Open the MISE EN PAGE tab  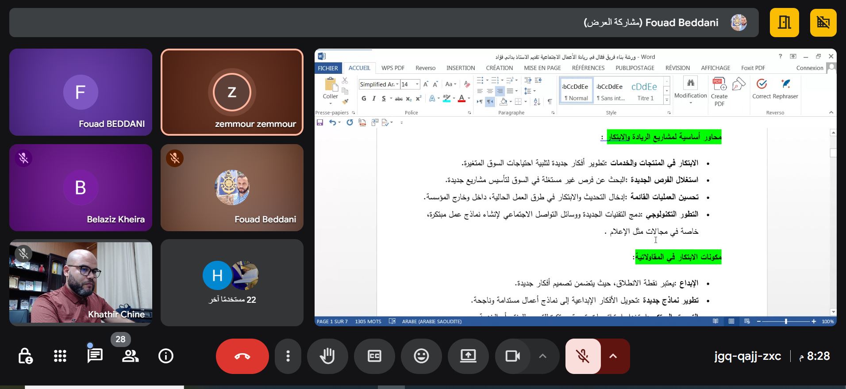[542, 68]
